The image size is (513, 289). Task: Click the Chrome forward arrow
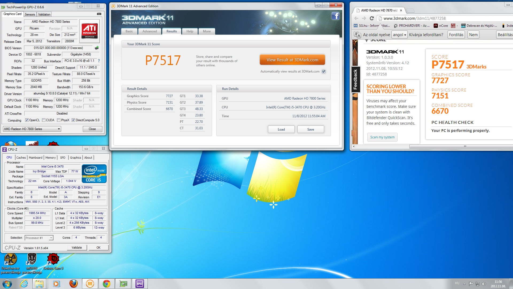coord(364,18)
